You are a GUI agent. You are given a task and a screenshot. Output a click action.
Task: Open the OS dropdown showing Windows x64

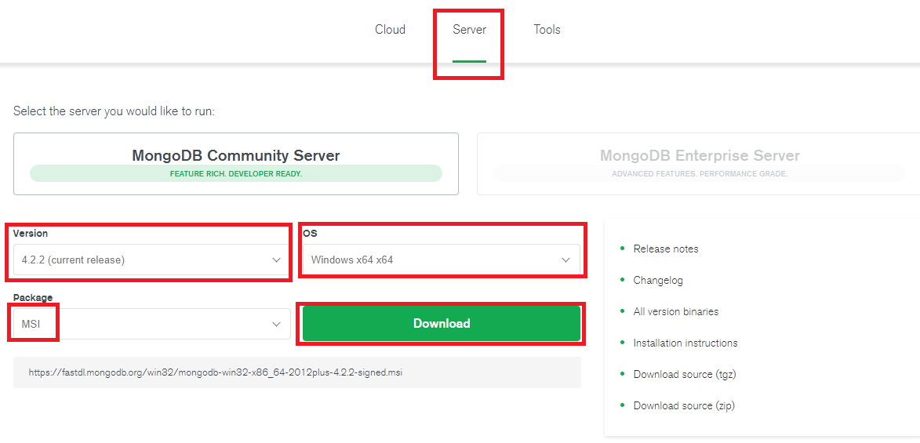click(x=442, y=260)
